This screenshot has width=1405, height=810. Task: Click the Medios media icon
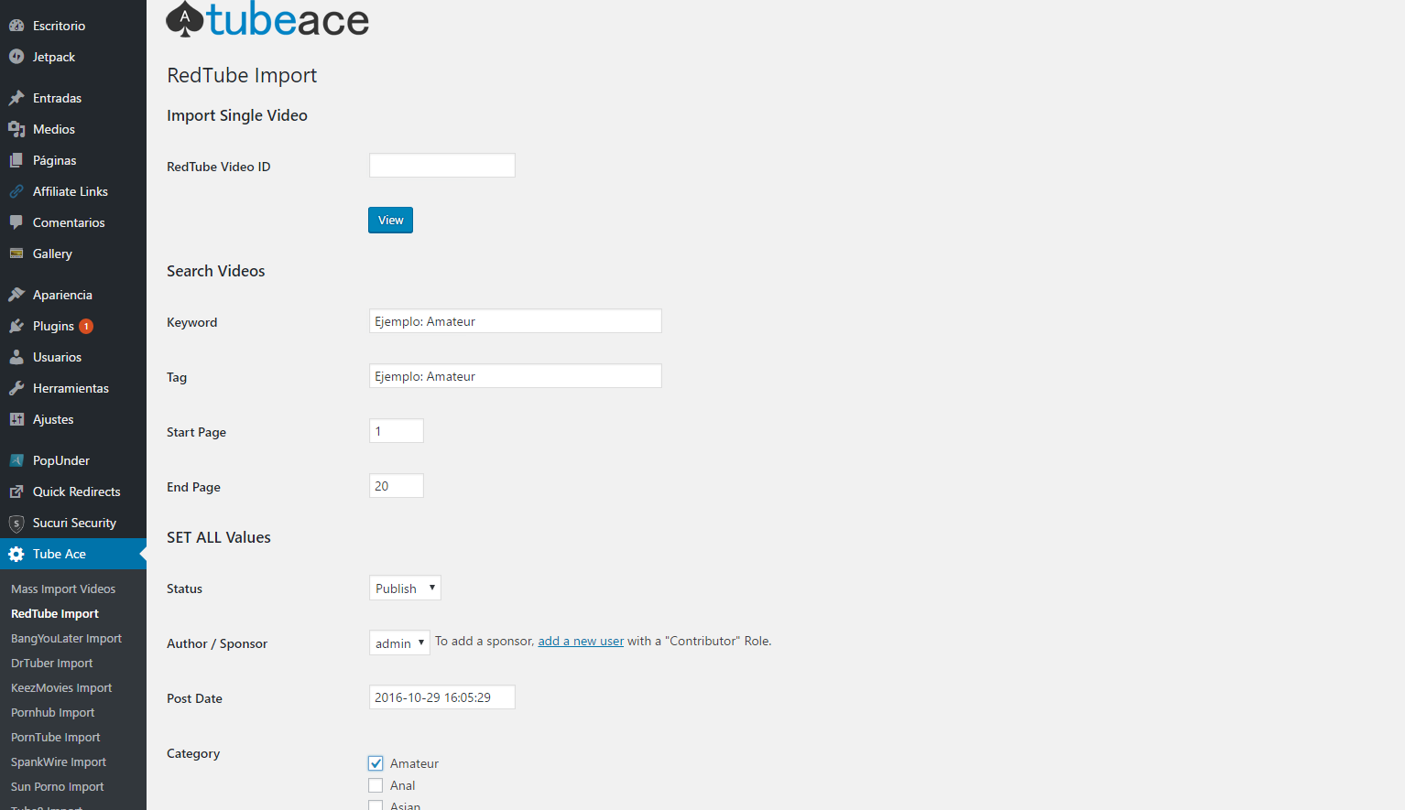pos(16,129)
